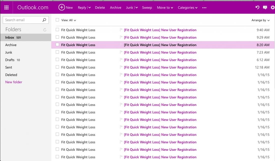
Task: Refresh folders with the circular arrow icon
Action: tap(45, 30)
